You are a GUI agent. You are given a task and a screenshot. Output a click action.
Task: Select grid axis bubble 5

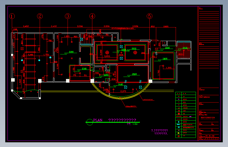[149, 16]
